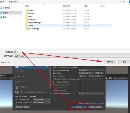Open the Build button's arrow dropdown

[x=86, y=107]
